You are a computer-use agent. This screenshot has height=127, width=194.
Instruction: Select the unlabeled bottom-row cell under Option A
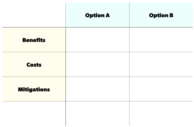tap(98, 114)
